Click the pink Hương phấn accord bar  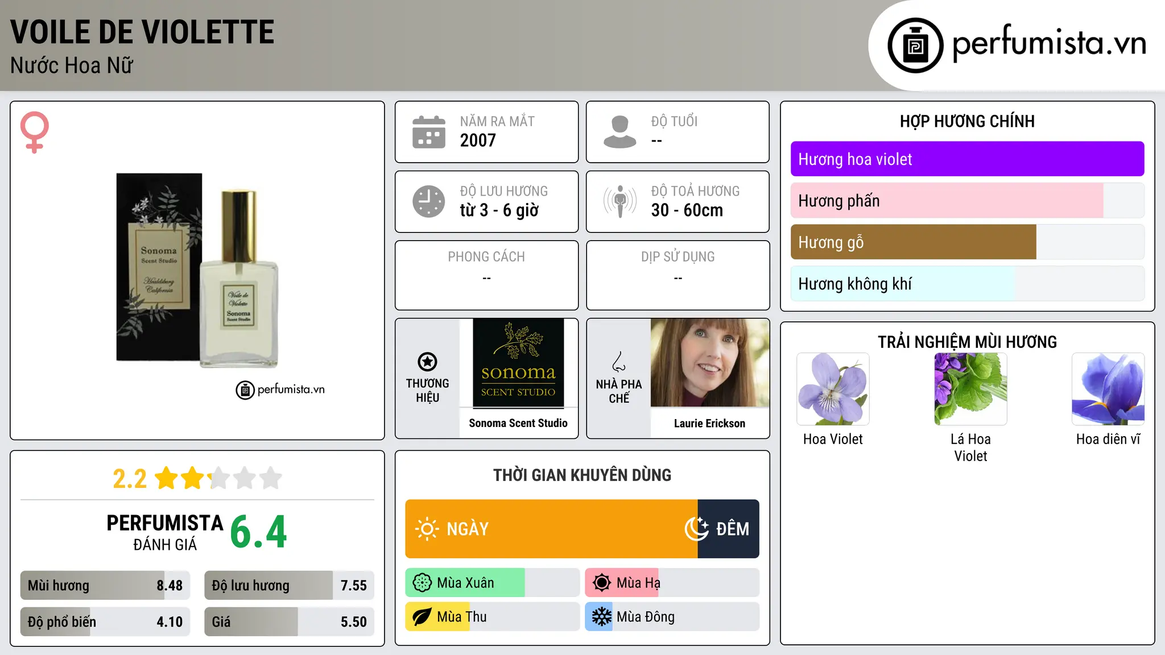[x=967, y=201]
